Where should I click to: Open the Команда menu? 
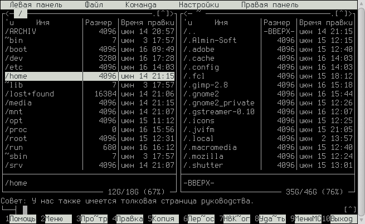141,4
